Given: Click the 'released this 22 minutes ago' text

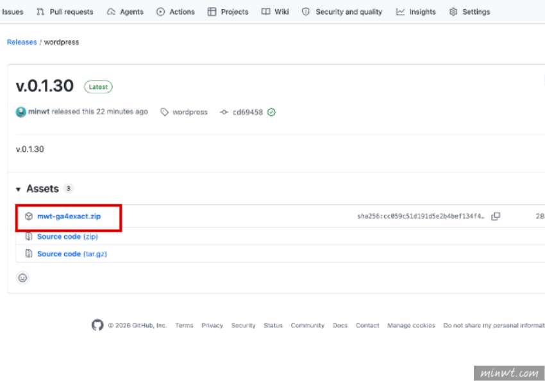Looking at the screenshot, I should click(100, 111).
